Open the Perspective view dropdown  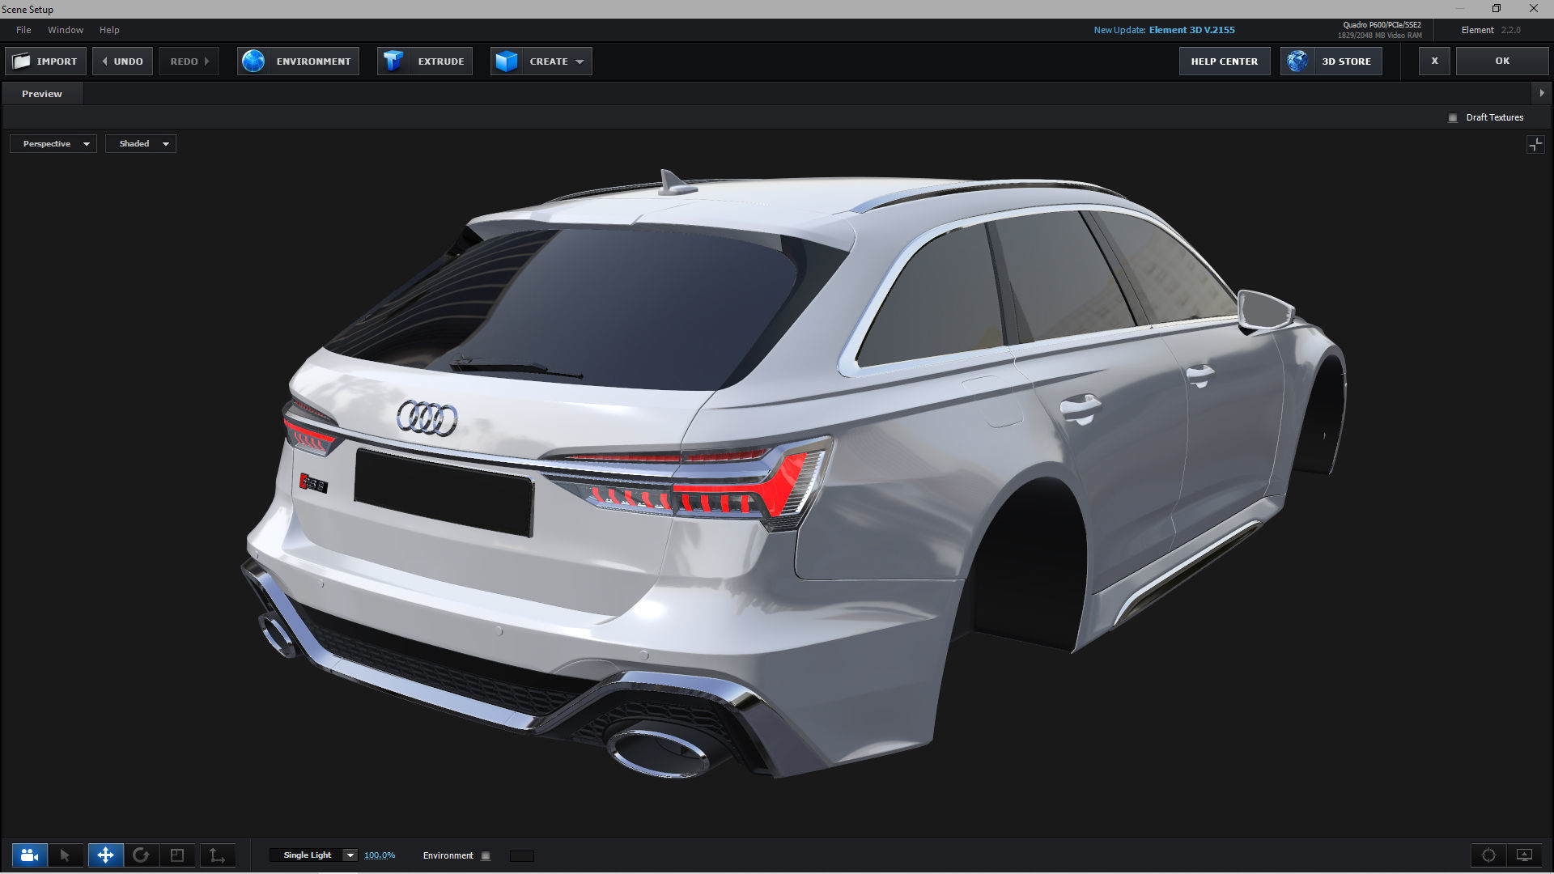coord(53,144)
